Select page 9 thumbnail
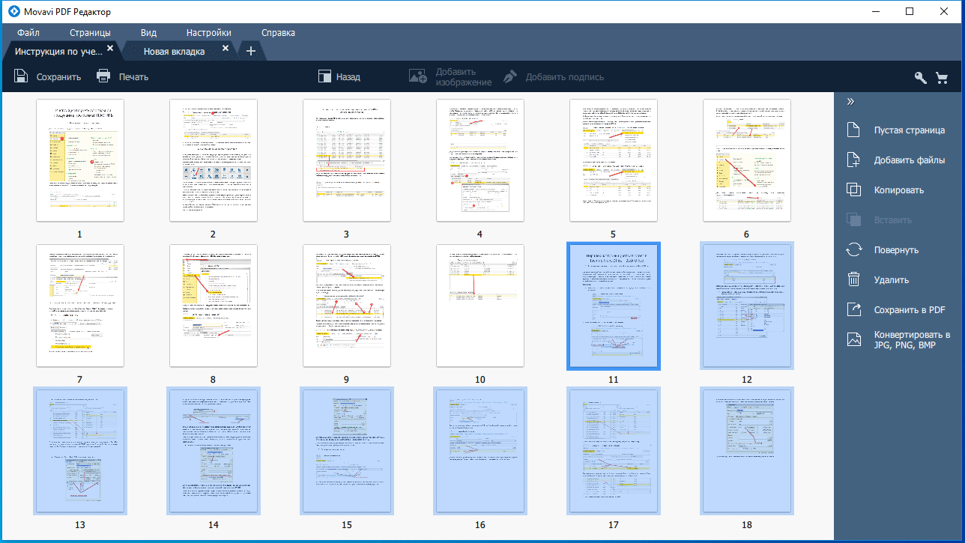 346,306
